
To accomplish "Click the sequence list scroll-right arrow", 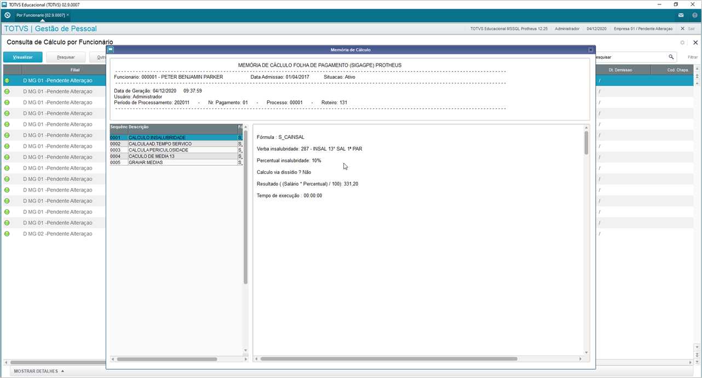I will pyautogui.click(x=245, y=359).
